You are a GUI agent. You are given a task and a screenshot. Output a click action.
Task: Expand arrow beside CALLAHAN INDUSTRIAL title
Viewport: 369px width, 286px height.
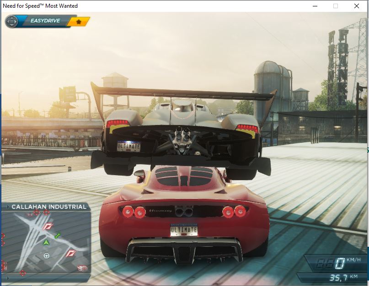click(8, 207)
